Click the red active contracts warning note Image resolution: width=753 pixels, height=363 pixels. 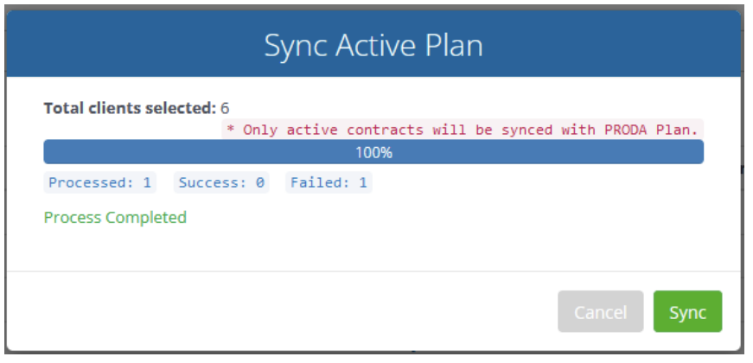(x=462, y=130)
